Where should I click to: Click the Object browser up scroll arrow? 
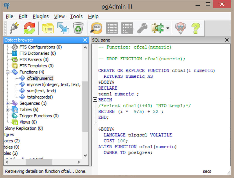pyautogui.click(x=85, y=48)
